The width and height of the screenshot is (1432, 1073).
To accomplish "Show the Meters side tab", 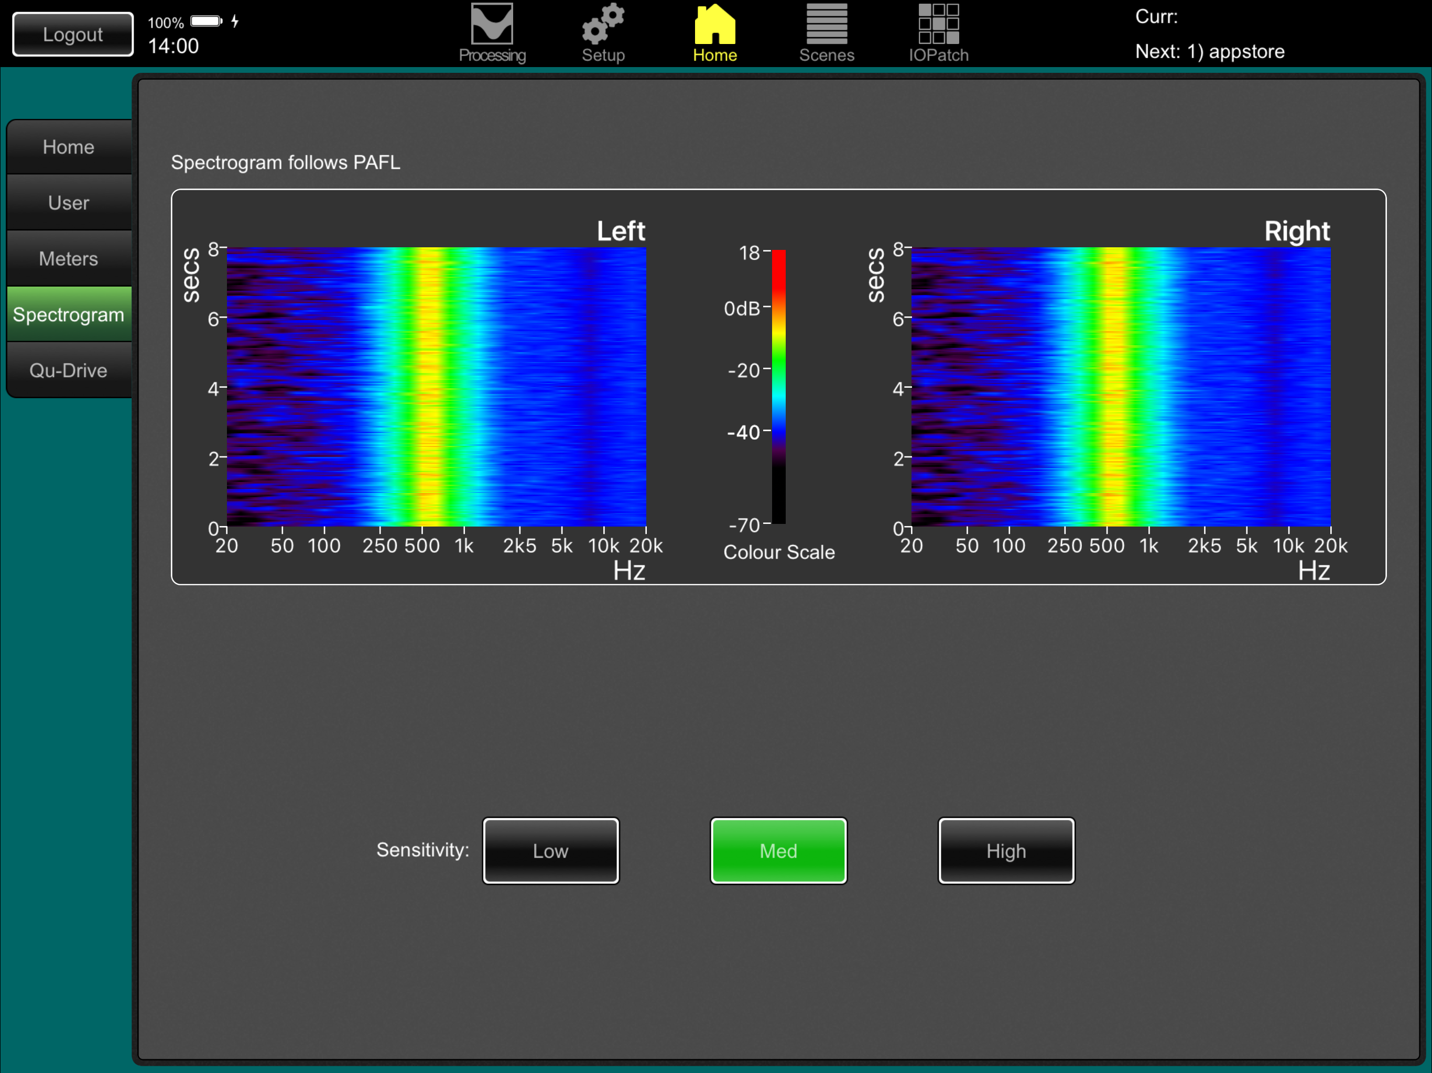I will coord(69,259).
